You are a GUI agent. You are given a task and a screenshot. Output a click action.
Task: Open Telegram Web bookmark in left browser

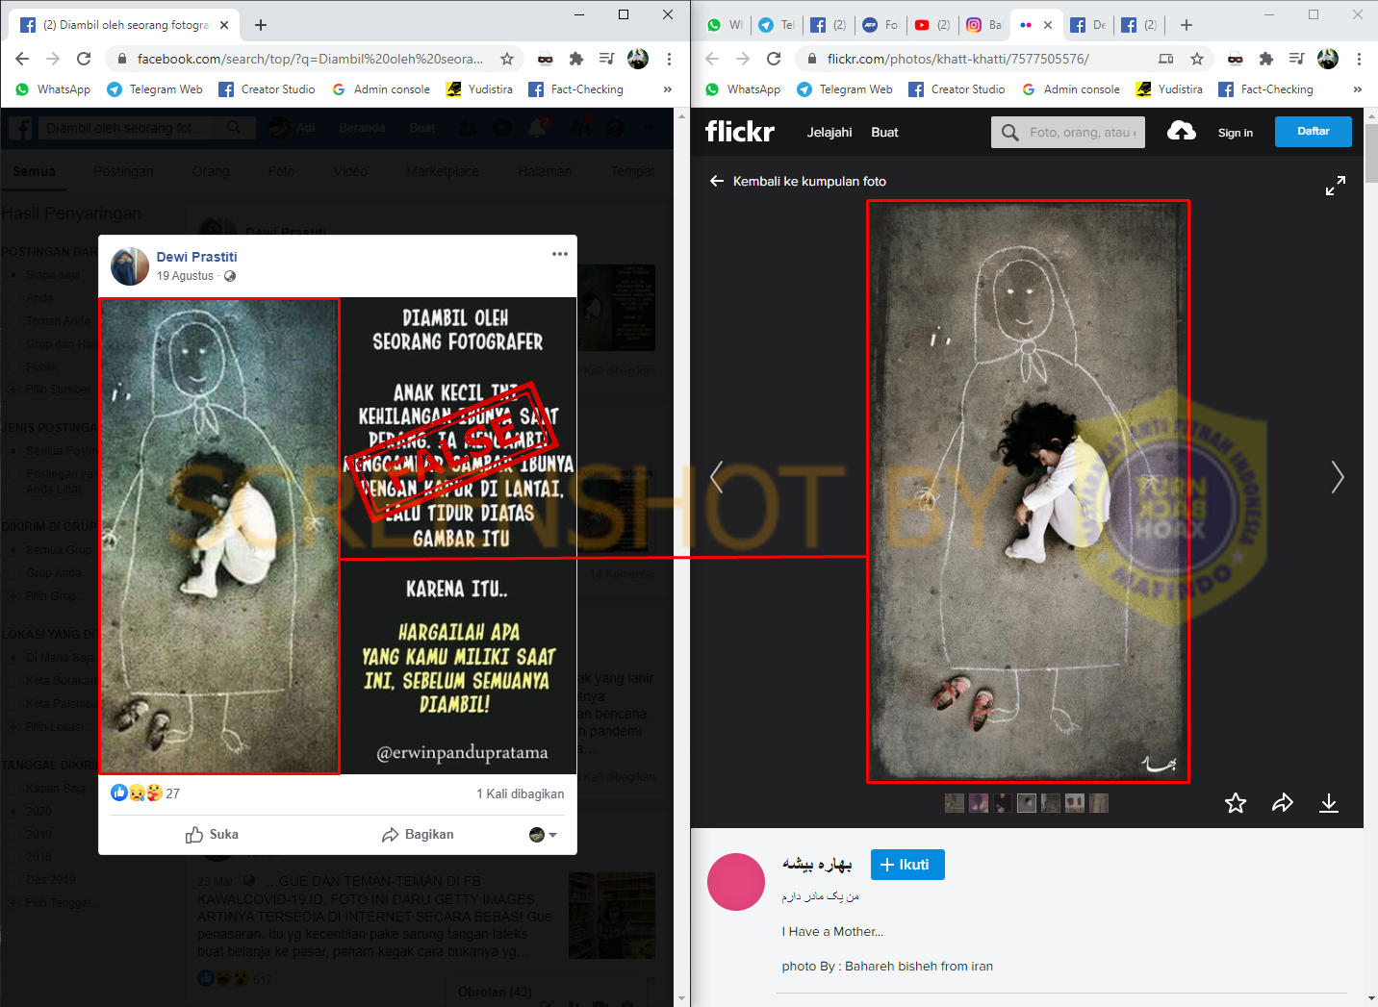(155, 89)
